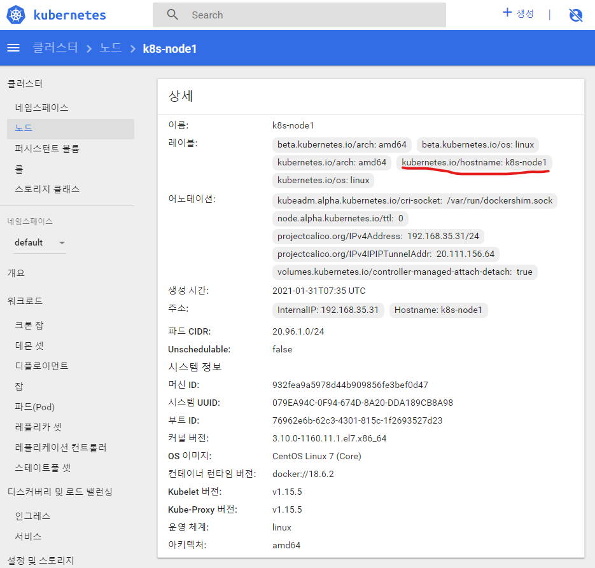Open 파드(Pod) sidebar item

[35, 407]
